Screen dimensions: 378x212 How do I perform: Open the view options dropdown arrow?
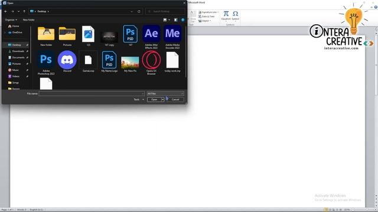(x=169, y=19)
